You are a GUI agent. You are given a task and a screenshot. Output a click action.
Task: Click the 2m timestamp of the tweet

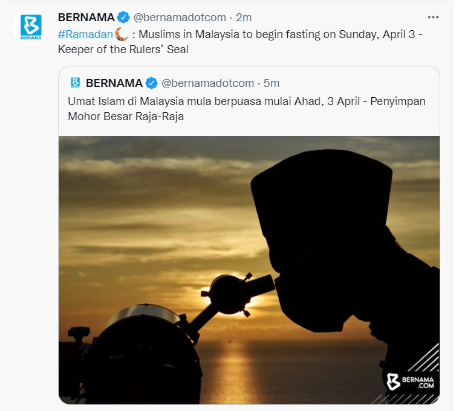[243, 18]
